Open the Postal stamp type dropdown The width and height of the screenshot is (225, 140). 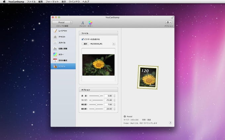(62, 22)
